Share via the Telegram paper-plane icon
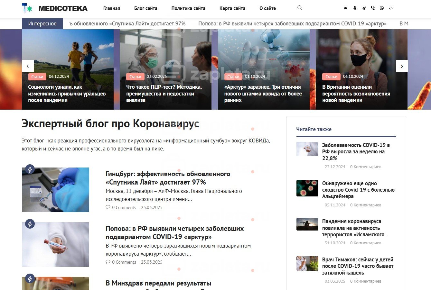431x290 pixels. pos(364,8)
